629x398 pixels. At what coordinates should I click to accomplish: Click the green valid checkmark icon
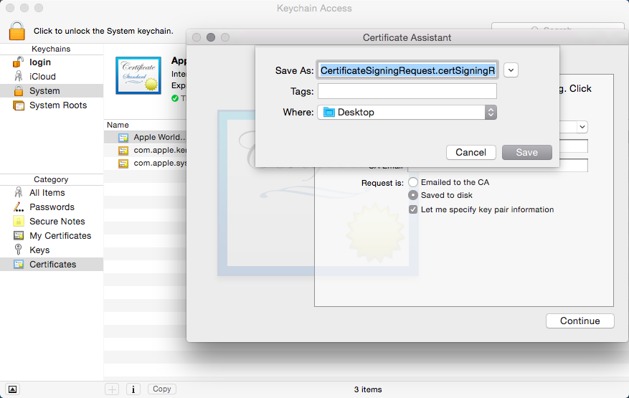point(175,98)
